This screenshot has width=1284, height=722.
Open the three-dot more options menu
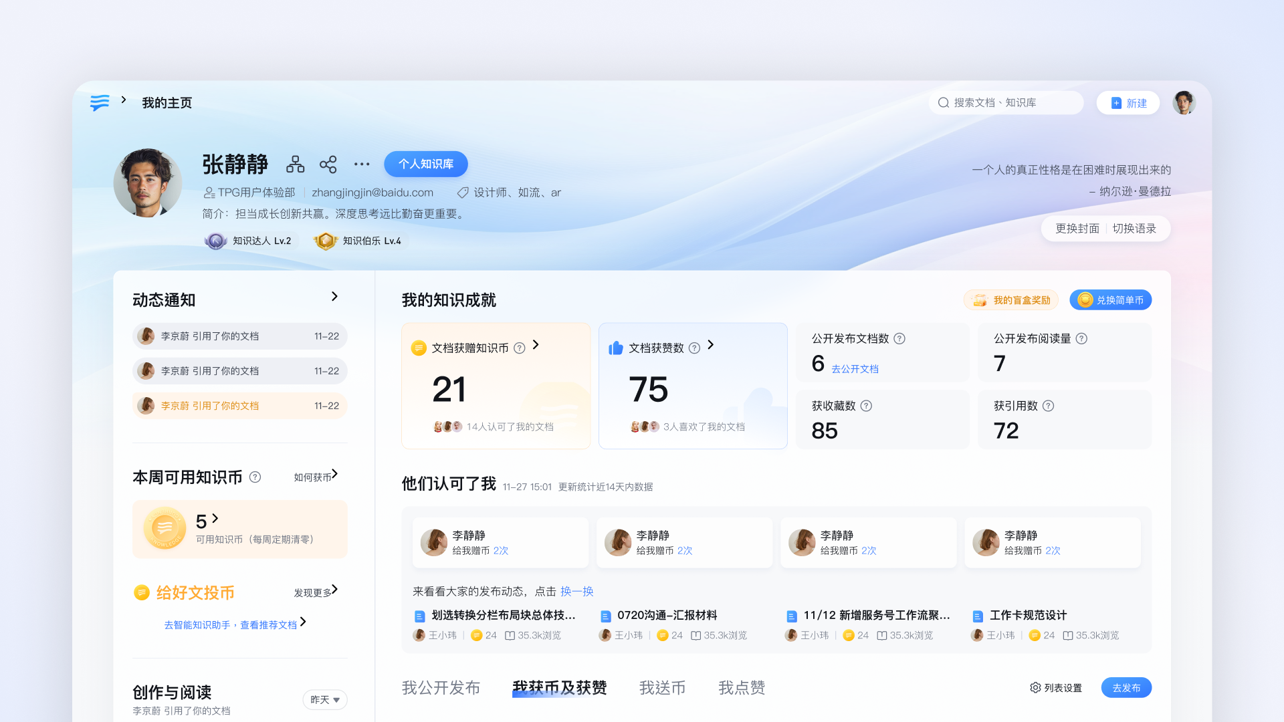[x=362, y=164]
